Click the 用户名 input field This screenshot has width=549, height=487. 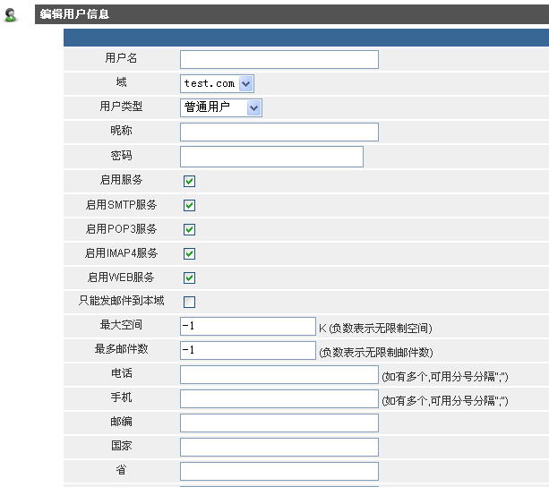pyautogui.click(x=279, y=59)
